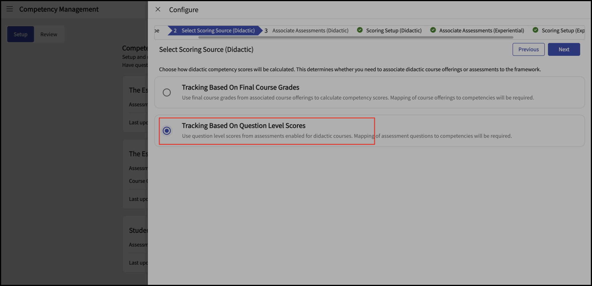The height and width of the screenshot is (286, 592).
Task: Select Tracking Based On Final Course Grades radio
Action: pyautogui.click(x=167, y=92)
